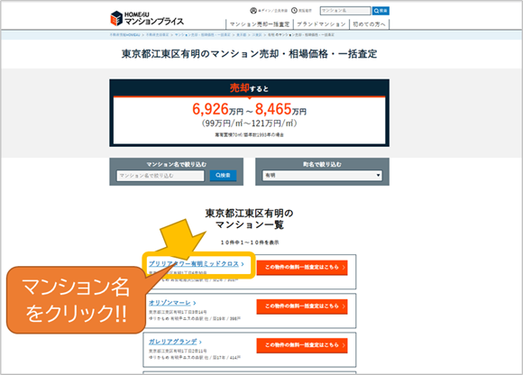
Task: Click the chevron after ブリリアタワー有明ミッドクロス
Action: 243,264
